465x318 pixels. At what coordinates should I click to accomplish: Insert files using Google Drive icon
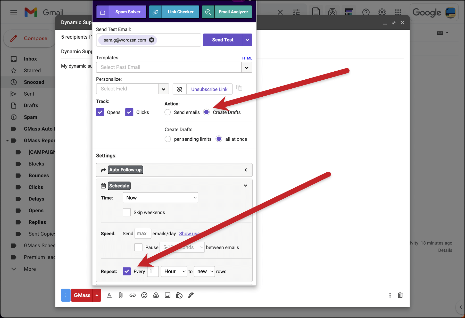click(156, 295)
